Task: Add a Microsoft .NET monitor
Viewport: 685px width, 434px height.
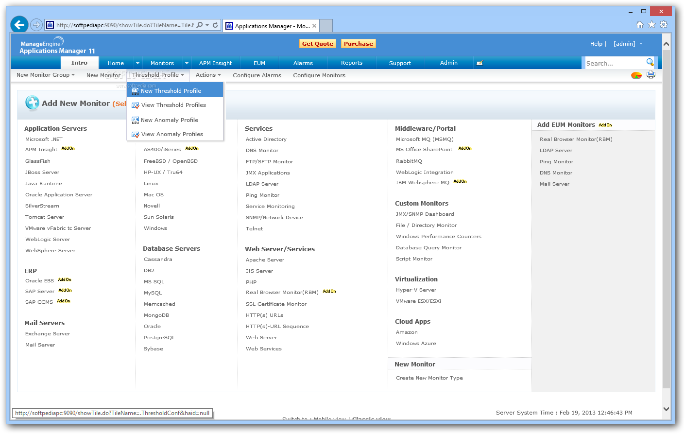Action: pos(44,139)
